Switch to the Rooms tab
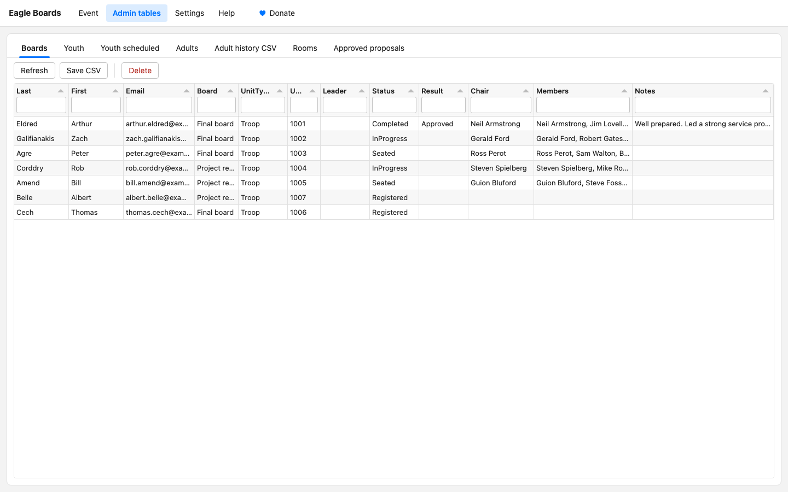Screen dimensions: 788x492 pos(305,48)
